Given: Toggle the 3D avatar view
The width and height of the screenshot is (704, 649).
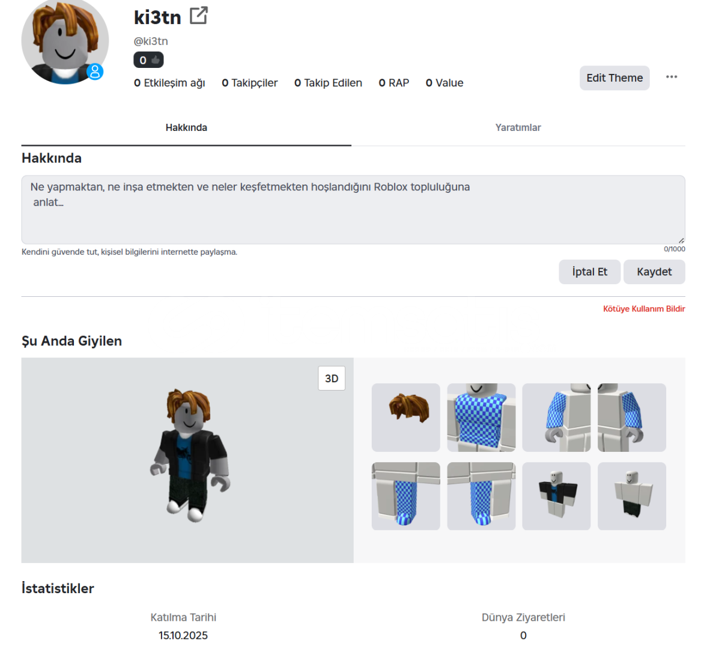Looking at the screenshot, I should pyautogui.click(x=332, y=378).
